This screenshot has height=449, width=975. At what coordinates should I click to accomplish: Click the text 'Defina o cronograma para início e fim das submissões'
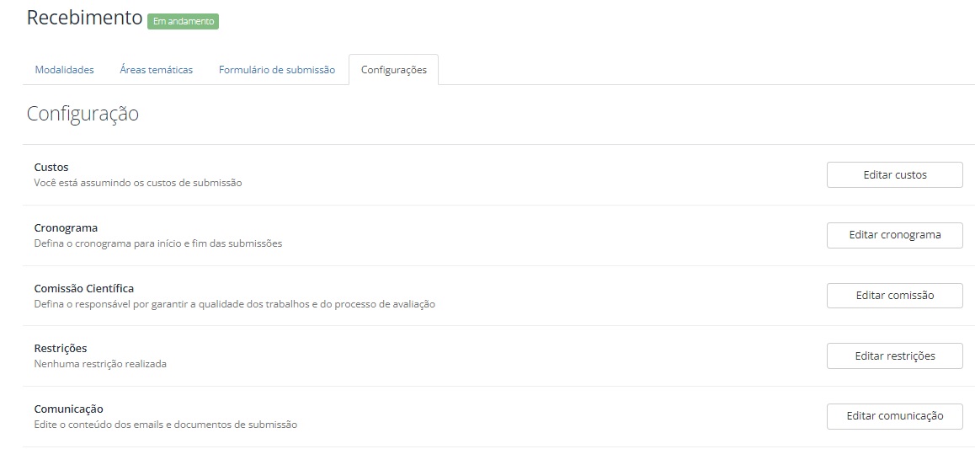coord(158,243)
